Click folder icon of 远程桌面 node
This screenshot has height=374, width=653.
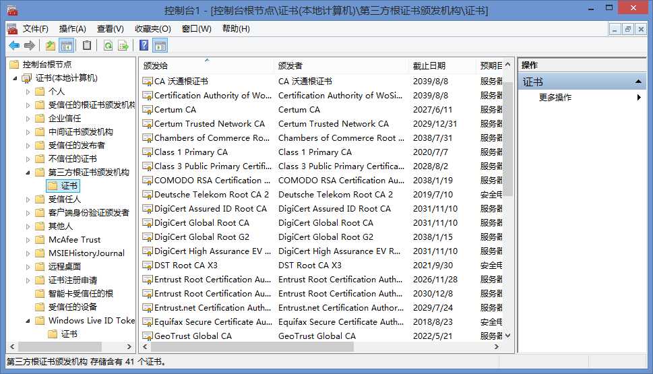40,266
